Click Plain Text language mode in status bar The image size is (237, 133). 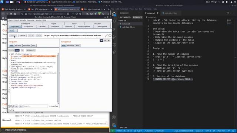pyautogui.click(x=221, y=131)
